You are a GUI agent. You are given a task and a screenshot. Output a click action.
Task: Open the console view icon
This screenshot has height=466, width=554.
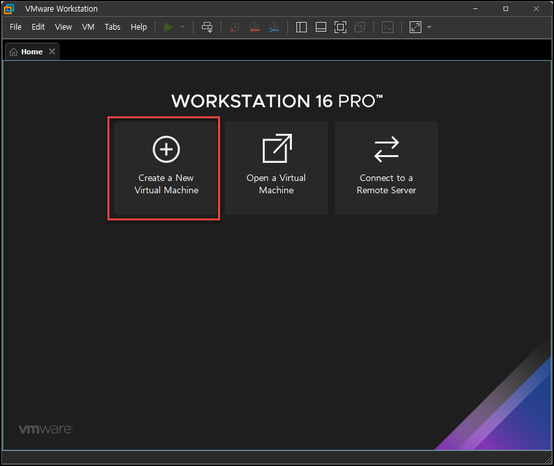pyautogui.click(x=388, y=27)
